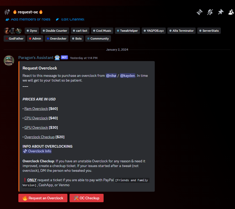Click the member avatars group
The image size is (235, 209).
point(13,31)
